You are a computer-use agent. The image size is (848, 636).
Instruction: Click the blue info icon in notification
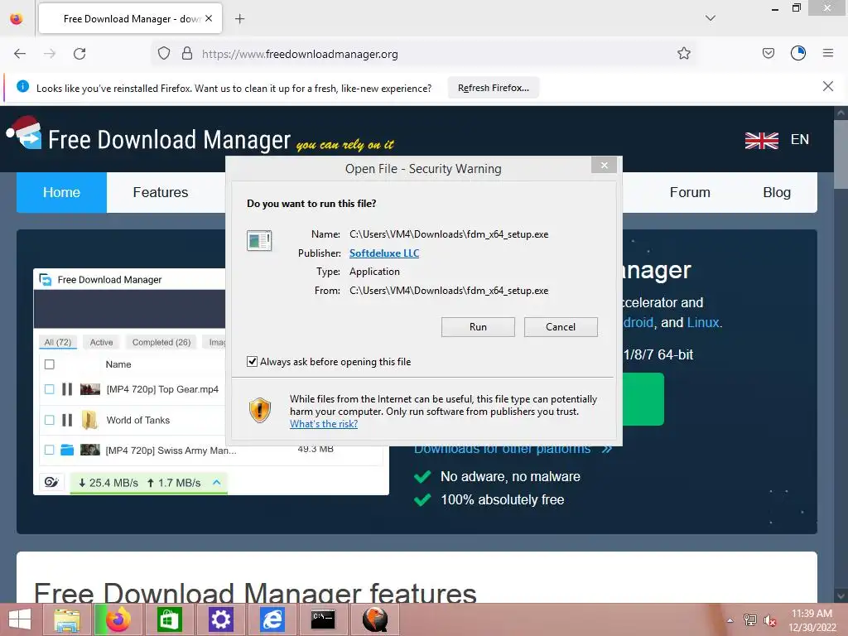tap(22, 86)
